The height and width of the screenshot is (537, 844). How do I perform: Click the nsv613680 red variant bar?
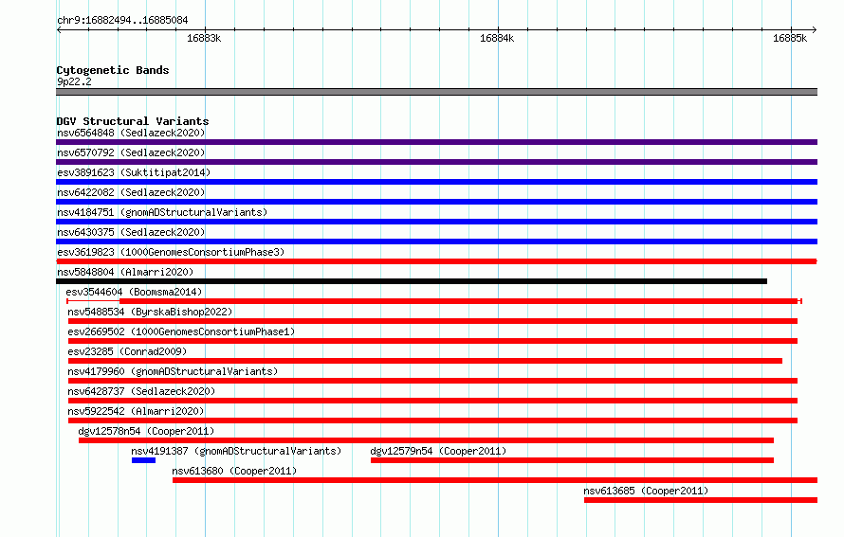495,480
